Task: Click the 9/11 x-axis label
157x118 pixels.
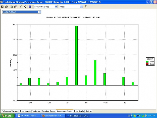Action: tap(87, 103)
